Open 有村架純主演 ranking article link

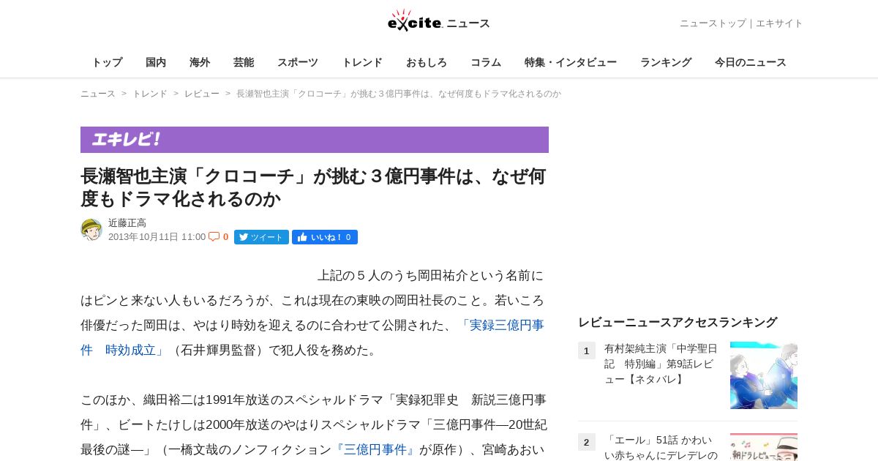[x=661, y=364]
